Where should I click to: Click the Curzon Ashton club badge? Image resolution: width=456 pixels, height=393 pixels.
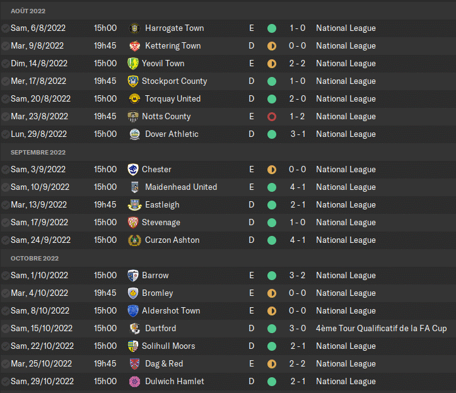(x=134, y=240)
